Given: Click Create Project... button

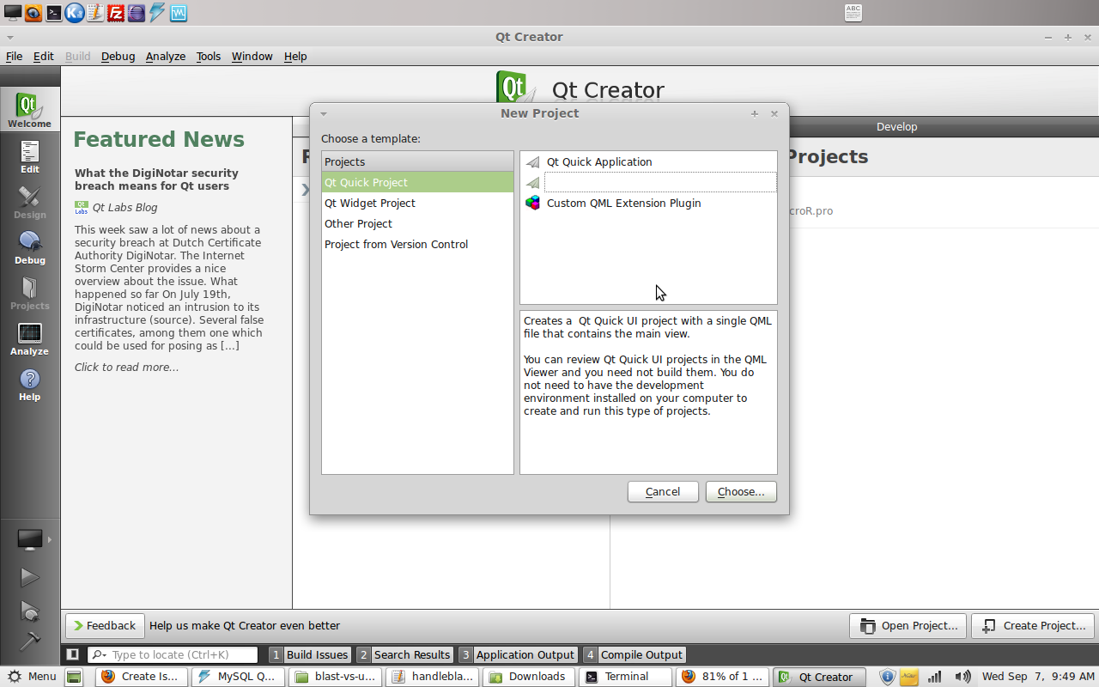Looking at the screenshot, I should click(x=1035, y=625).
